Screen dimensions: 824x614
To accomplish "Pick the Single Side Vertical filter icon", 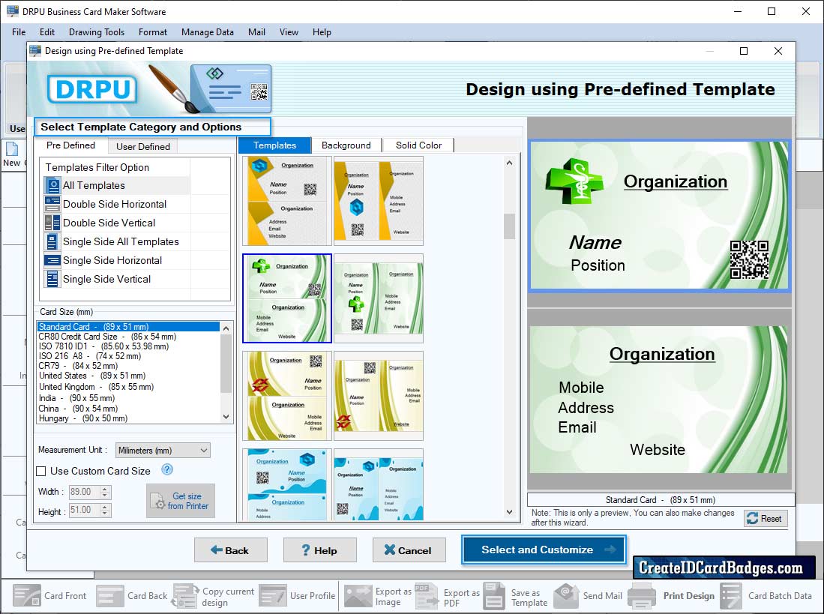I will point(52,279).
